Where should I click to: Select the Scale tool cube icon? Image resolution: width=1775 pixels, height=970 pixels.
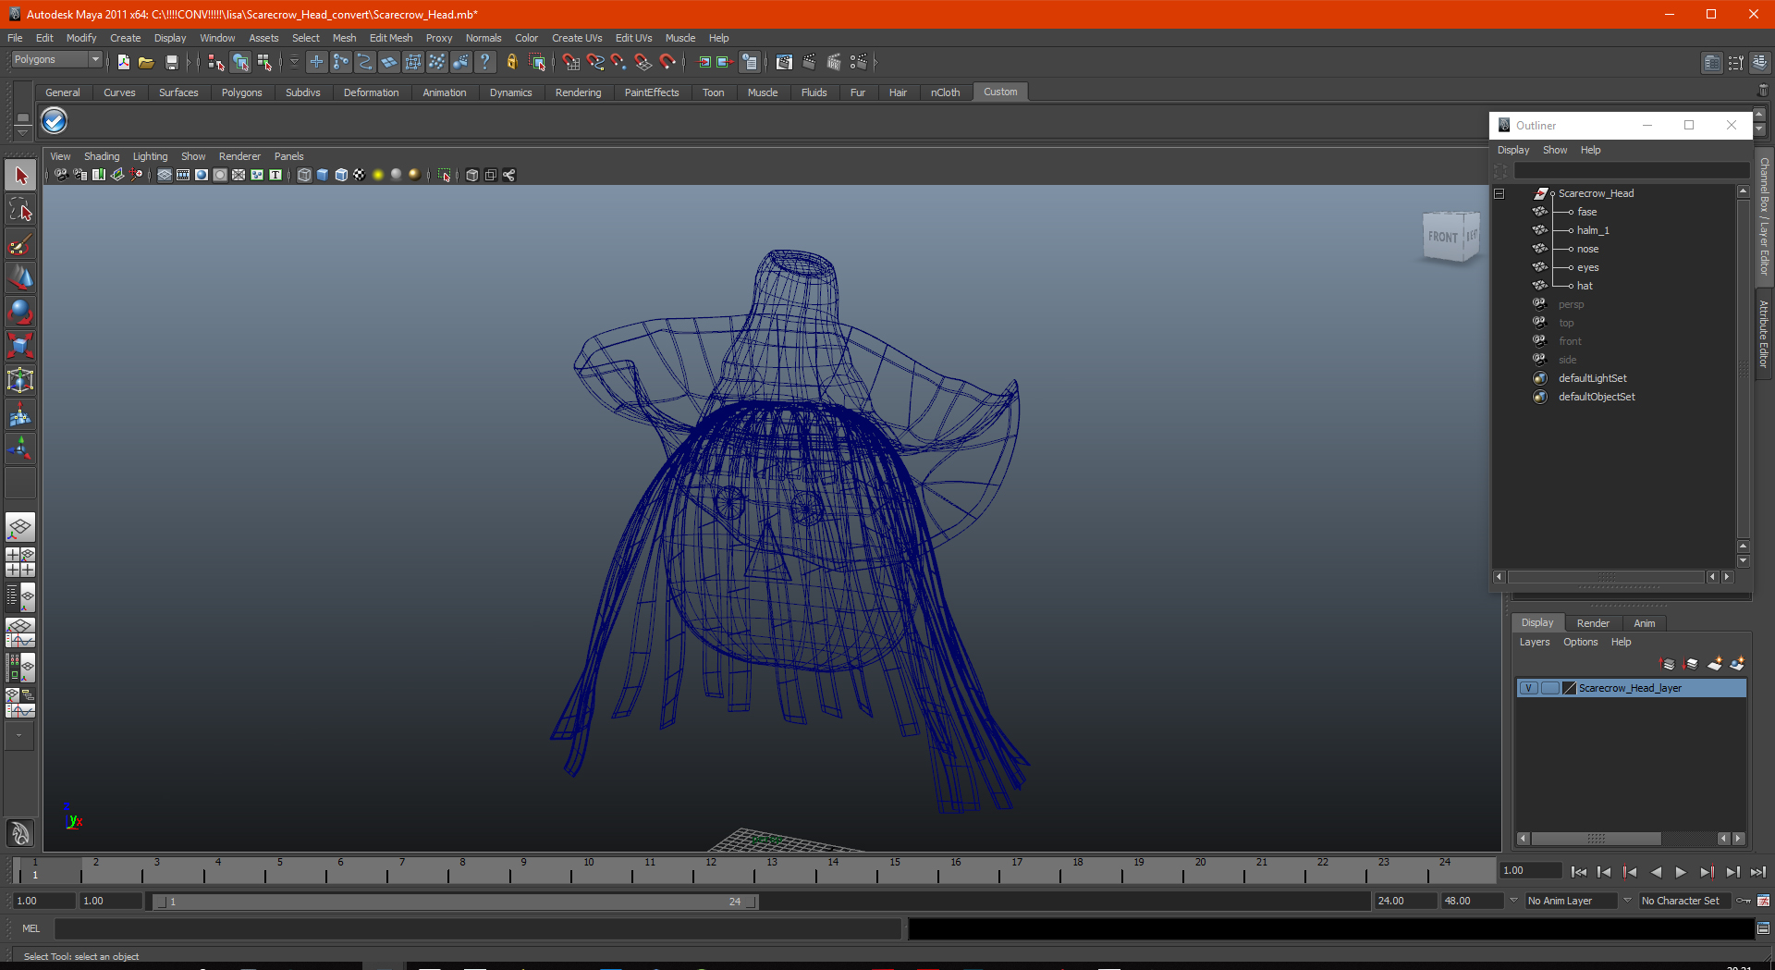coord(20,347)
